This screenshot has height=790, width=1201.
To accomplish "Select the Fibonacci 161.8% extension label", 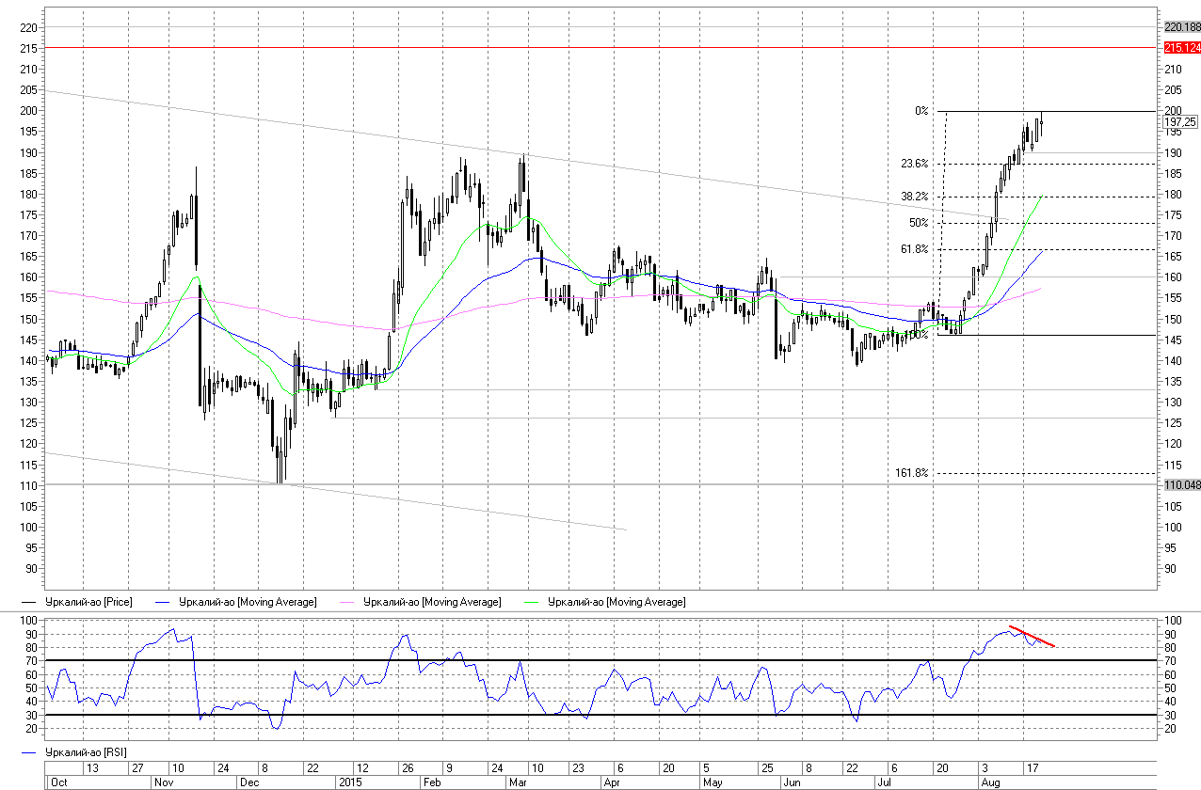I will tap(911, 473).
